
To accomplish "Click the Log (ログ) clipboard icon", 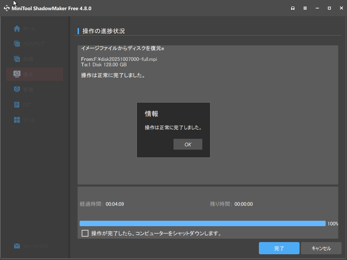I will (x=17, y=105).
